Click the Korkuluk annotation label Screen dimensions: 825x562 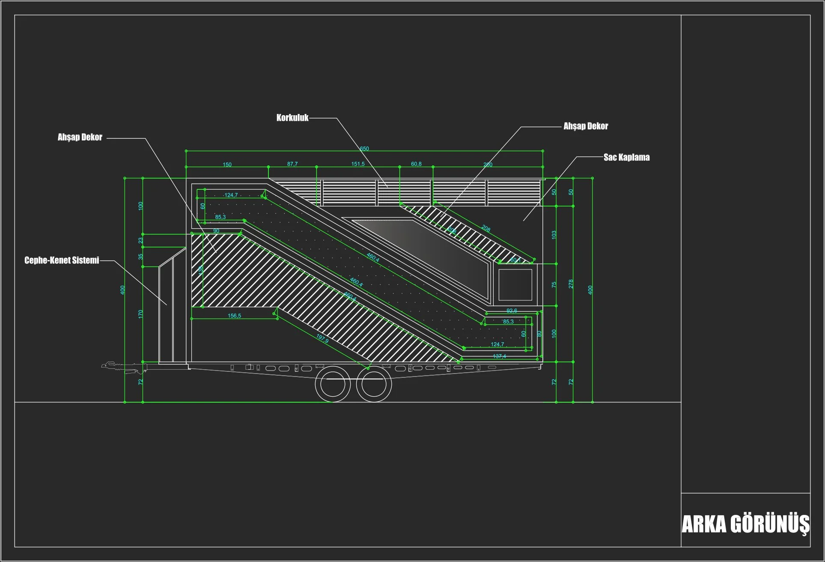(292, 118)
